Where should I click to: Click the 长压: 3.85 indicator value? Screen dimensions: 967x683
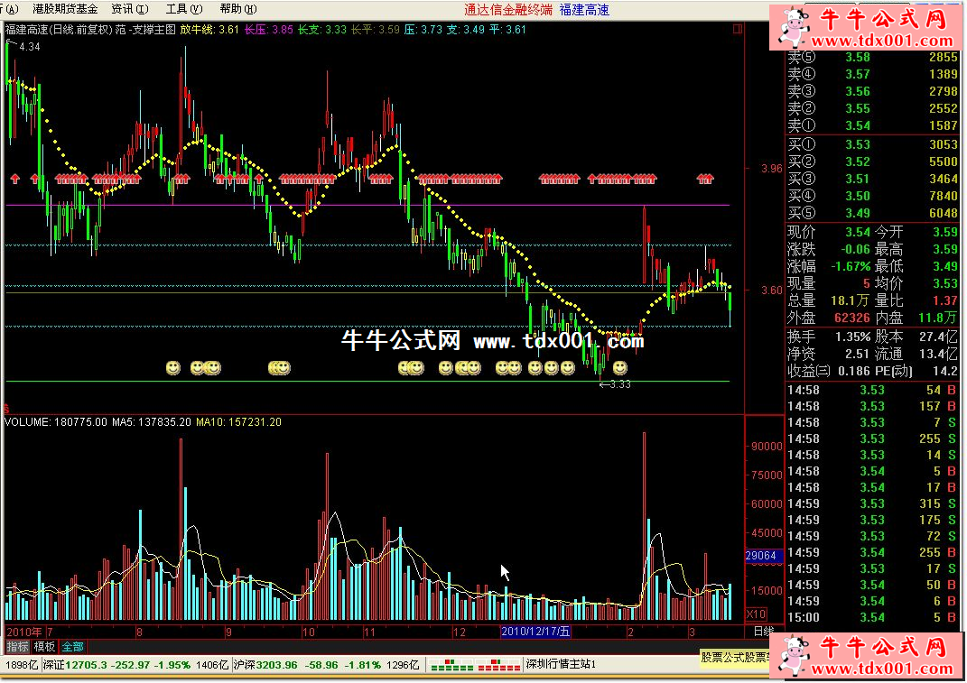tap(268, 29)
